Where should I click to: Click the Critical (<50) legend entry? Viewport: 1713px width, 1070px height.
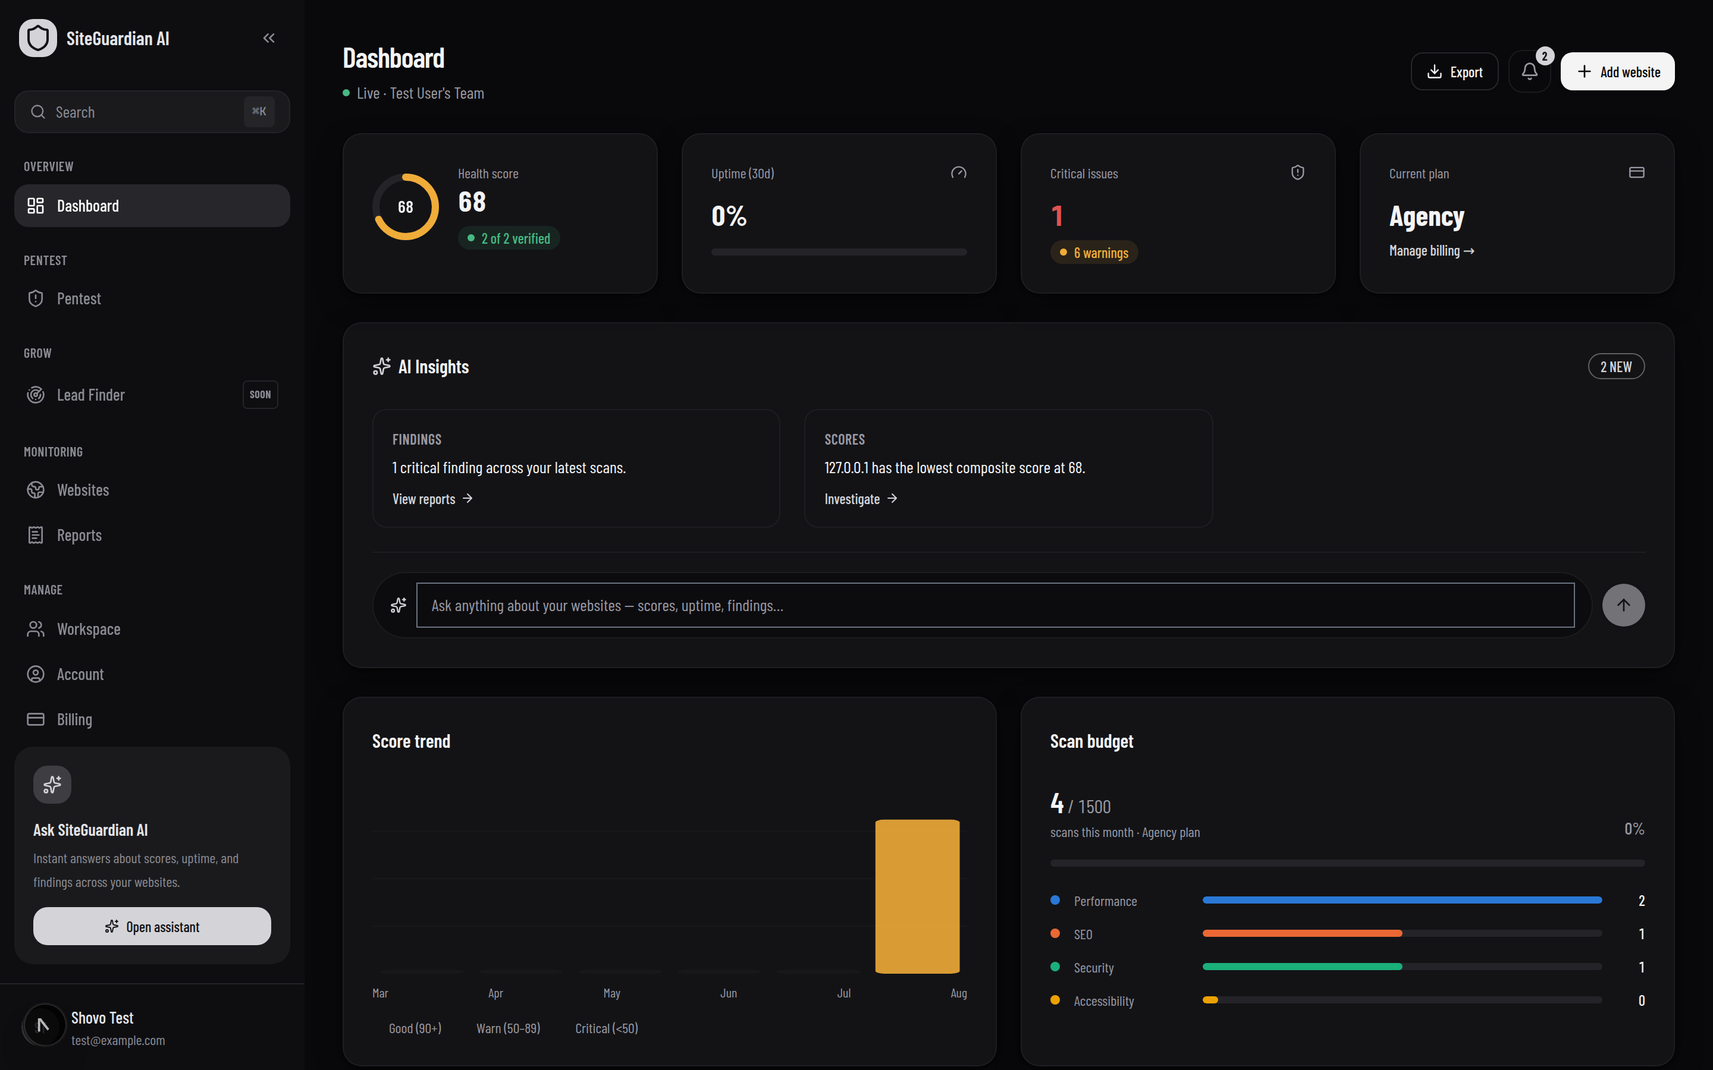[x=607, y=1028]
